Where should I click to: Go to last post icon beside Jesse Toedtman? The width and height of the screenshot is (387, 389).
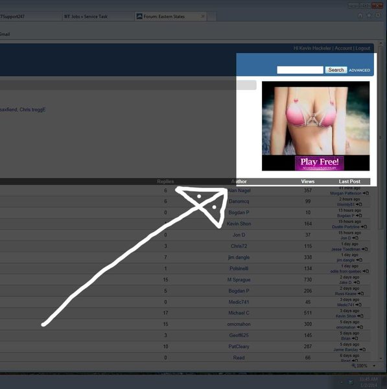(364, 249)
